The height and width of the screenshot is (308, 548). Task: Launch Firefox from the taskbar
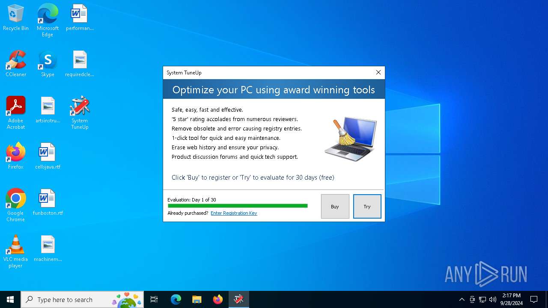(218, 299)
